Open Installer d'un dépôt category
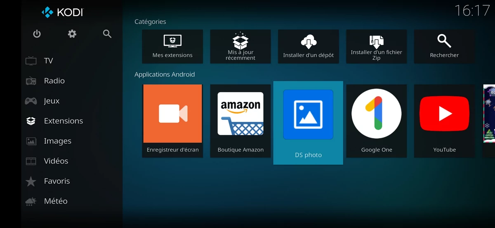Screen dimensions: 495x228 [309, 47]
